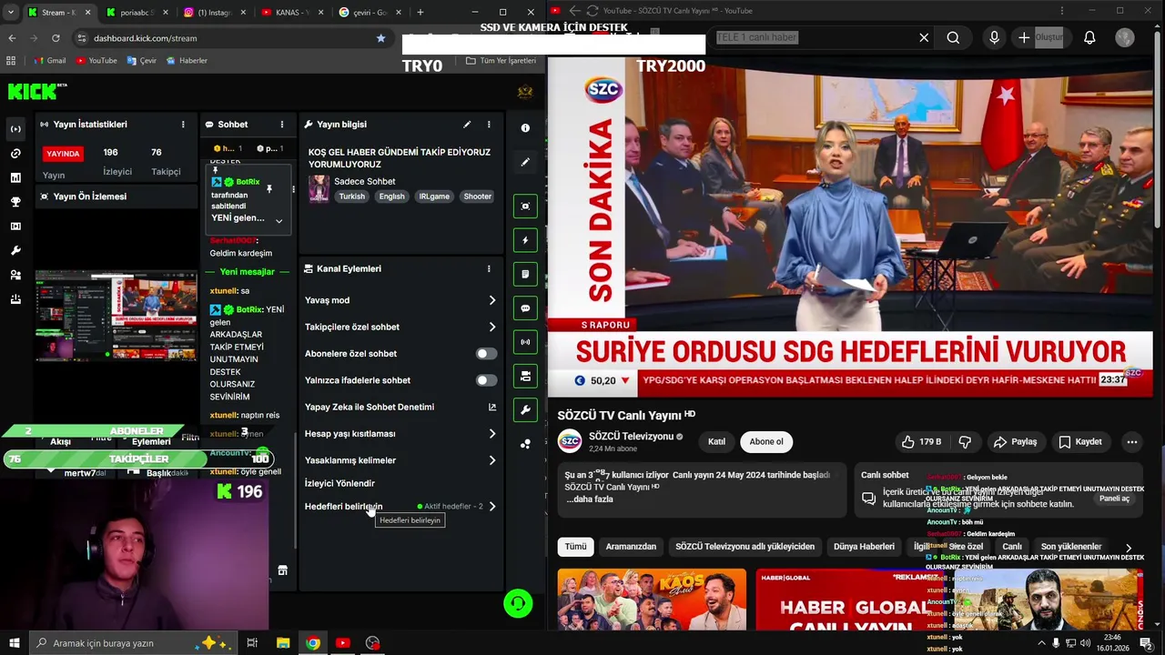
Task: Dislike the SÖZCÜ TV video
Action: [965, 442]
